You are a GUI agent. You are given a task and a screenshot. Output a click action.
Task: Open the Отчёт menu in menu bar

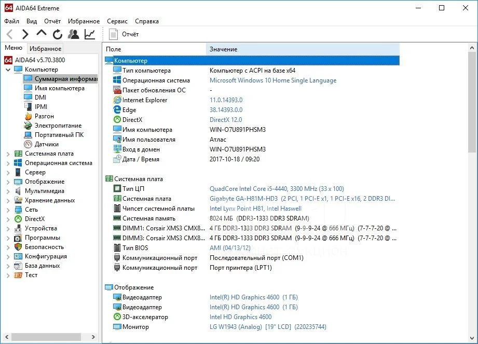tap(52, 21)
